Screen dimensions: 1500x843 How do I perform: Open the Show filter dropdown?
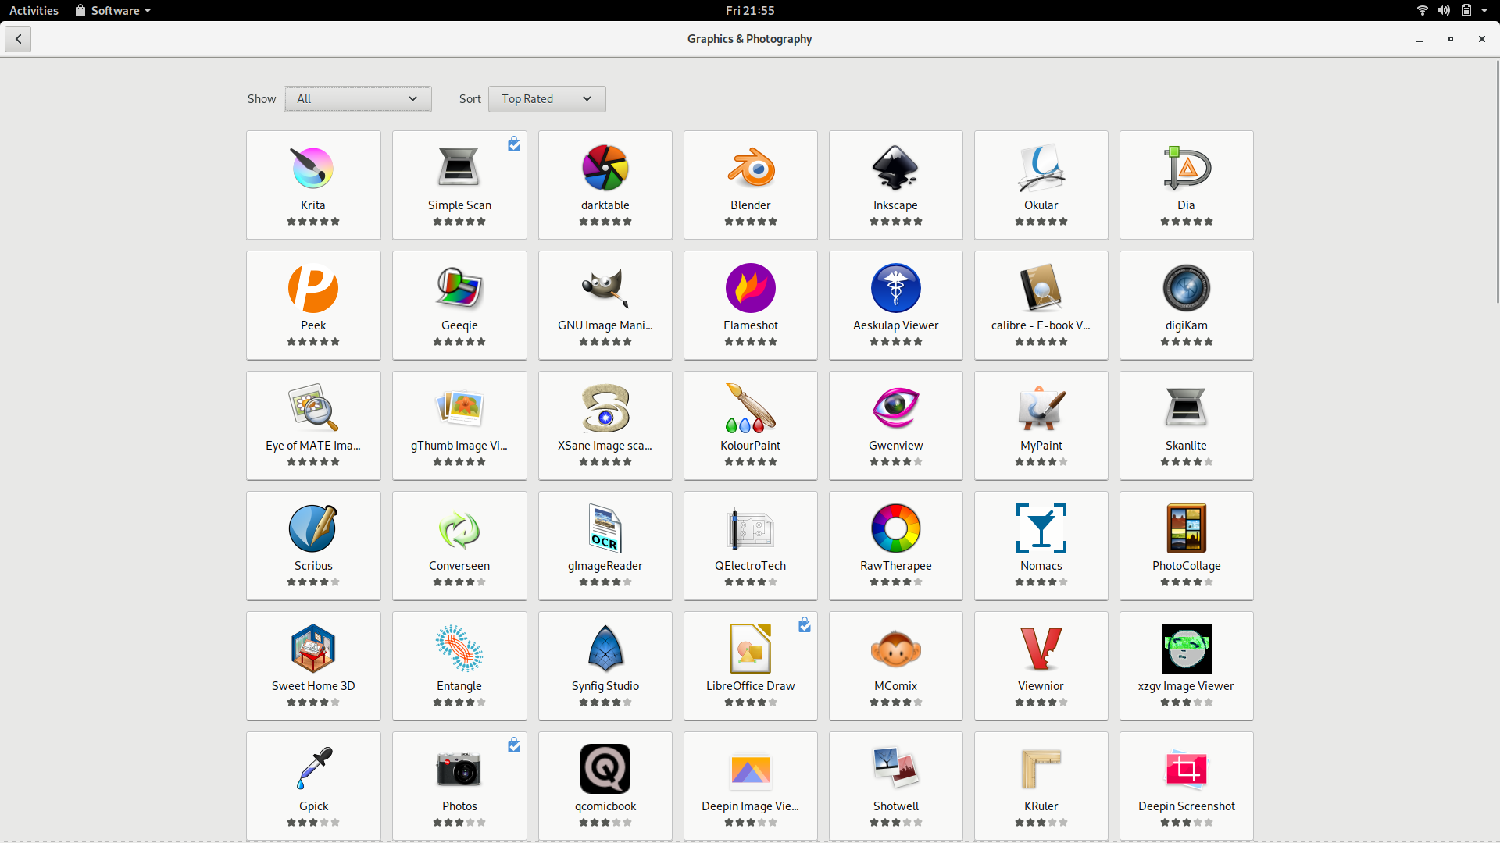point(358,99)
